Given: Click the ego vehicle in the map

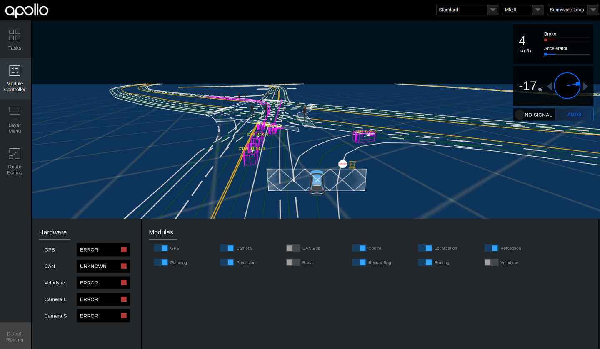Looking at the screenshot, I should coord(317,182).
